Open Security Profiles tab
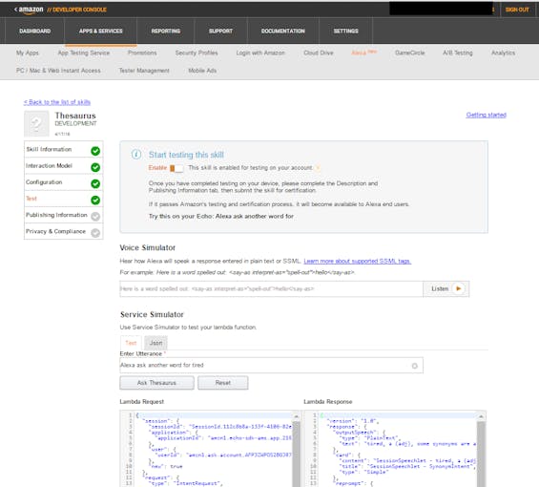The image size is (539, 487). pyautogui.click(x=197, y=53)
